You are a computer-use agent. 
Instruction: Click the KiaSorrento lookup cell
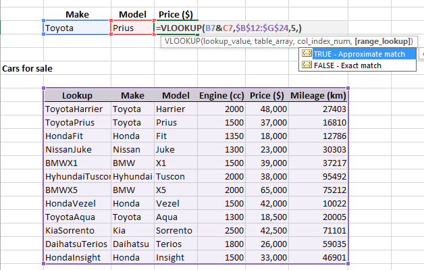point(77,231)
